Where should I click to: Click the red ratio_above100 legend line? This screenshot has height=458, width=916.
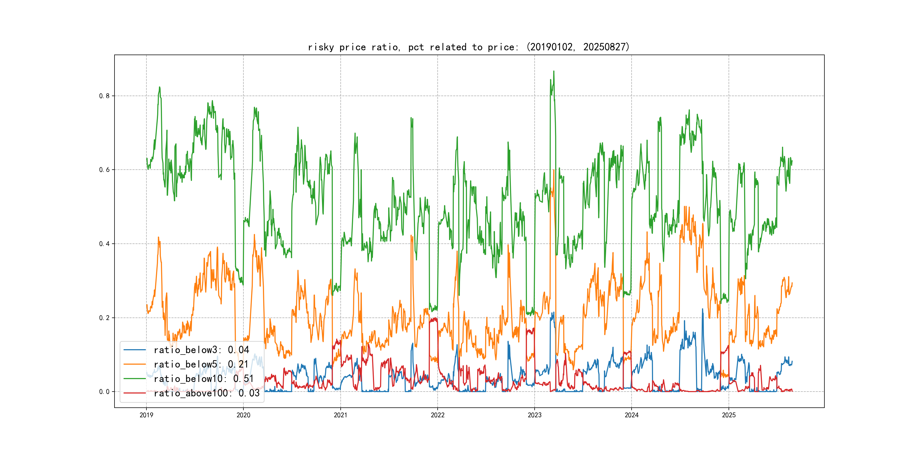click(x=134, y=393)
